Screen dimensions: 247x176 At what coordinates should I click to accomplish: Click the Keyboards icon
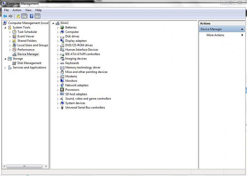62,63
